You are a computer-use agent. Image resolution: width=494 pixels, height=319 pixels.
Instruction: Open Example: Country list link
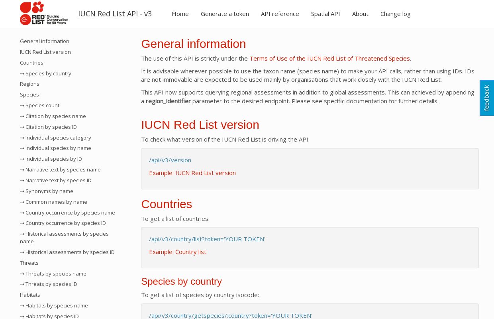(178, 252)
